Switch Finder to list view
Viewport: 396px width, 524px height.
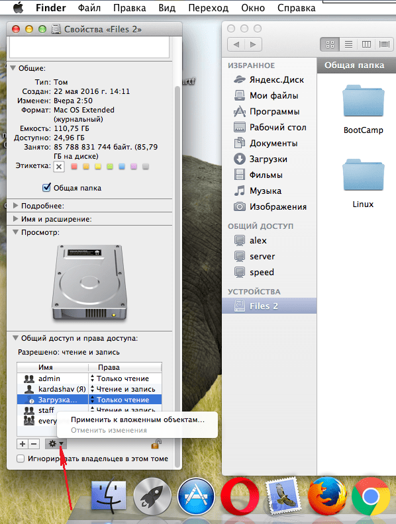pos(348,44)
